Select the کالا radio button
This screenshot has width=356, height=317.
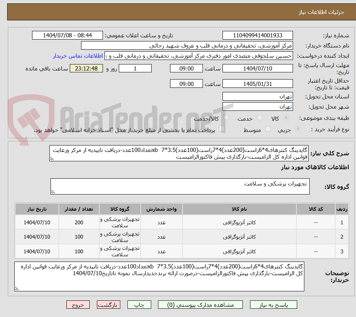tap(286, 118)
